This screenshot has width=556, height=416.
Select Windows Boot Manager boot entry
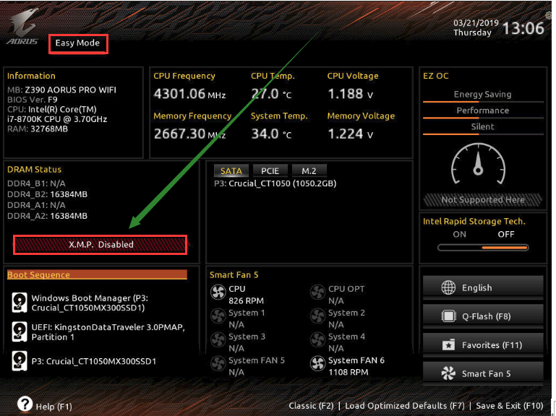tap(90, 303)
